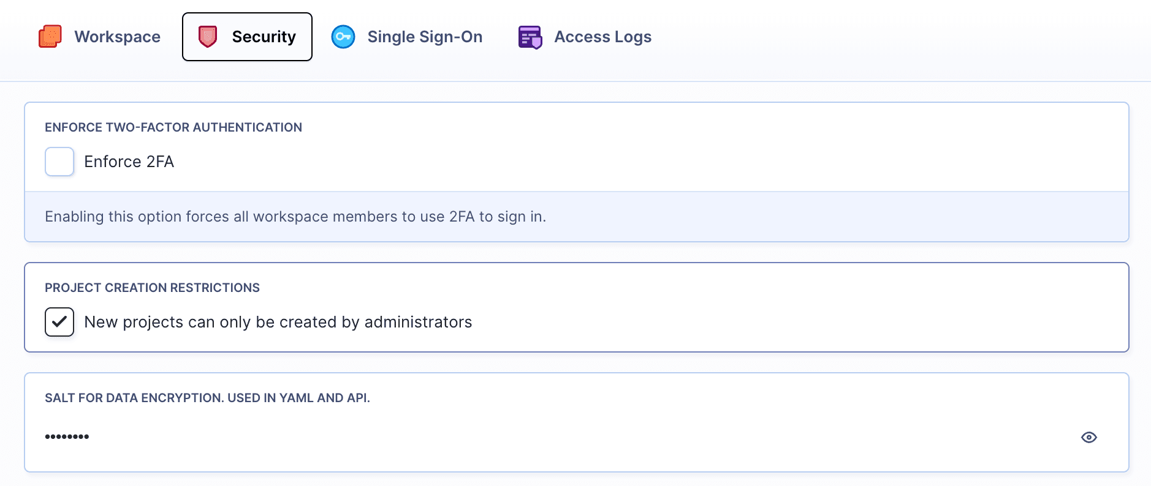1151x486 pixels.
Task: Enable the Enforce 2FA checkbox
Action: click(x=59, y=162)
